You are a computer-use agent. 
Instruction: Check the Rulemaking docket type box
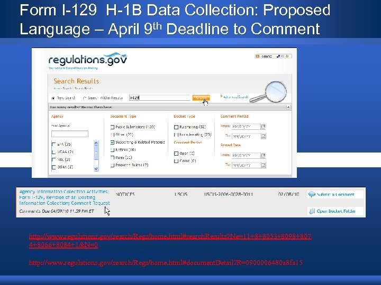tap(176, 127)
